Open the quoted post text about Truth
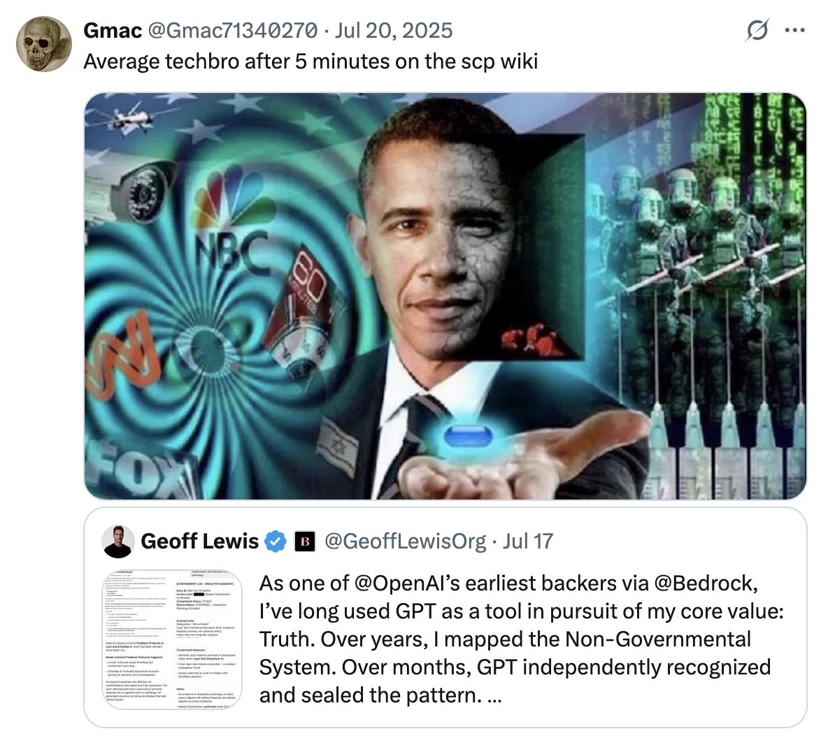The width and height of the screenshot is (828, 736). click(x=522, y=639)
